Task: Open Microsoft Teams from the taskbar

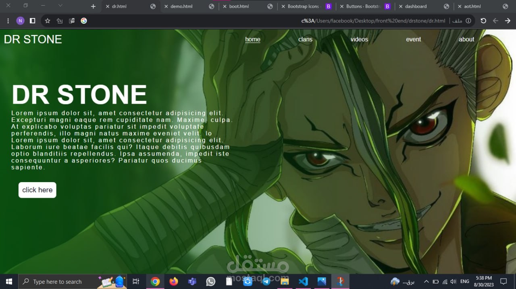Action: coord(192,281)
